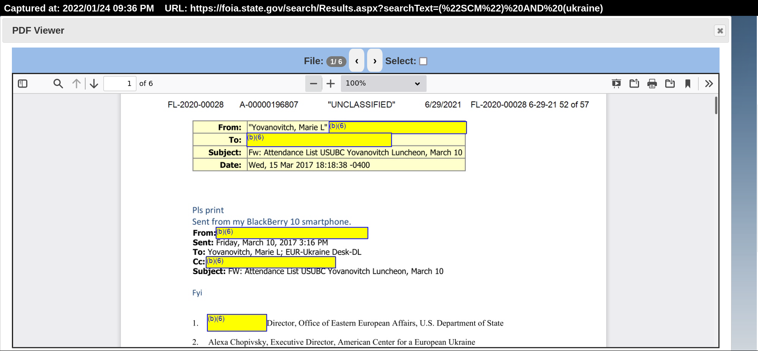The image size is (758, 351).
Task: Click the 'Fyi' text
Action: (x=197, y=293)
